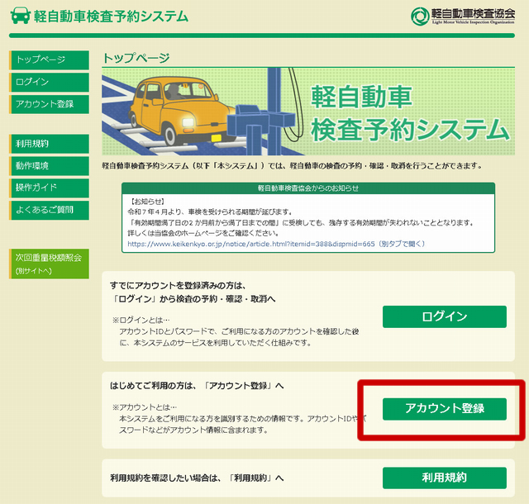Click the large green 利用規約 button
The height and width of the screenshot is (504, 529).
[x=445, y=478]
